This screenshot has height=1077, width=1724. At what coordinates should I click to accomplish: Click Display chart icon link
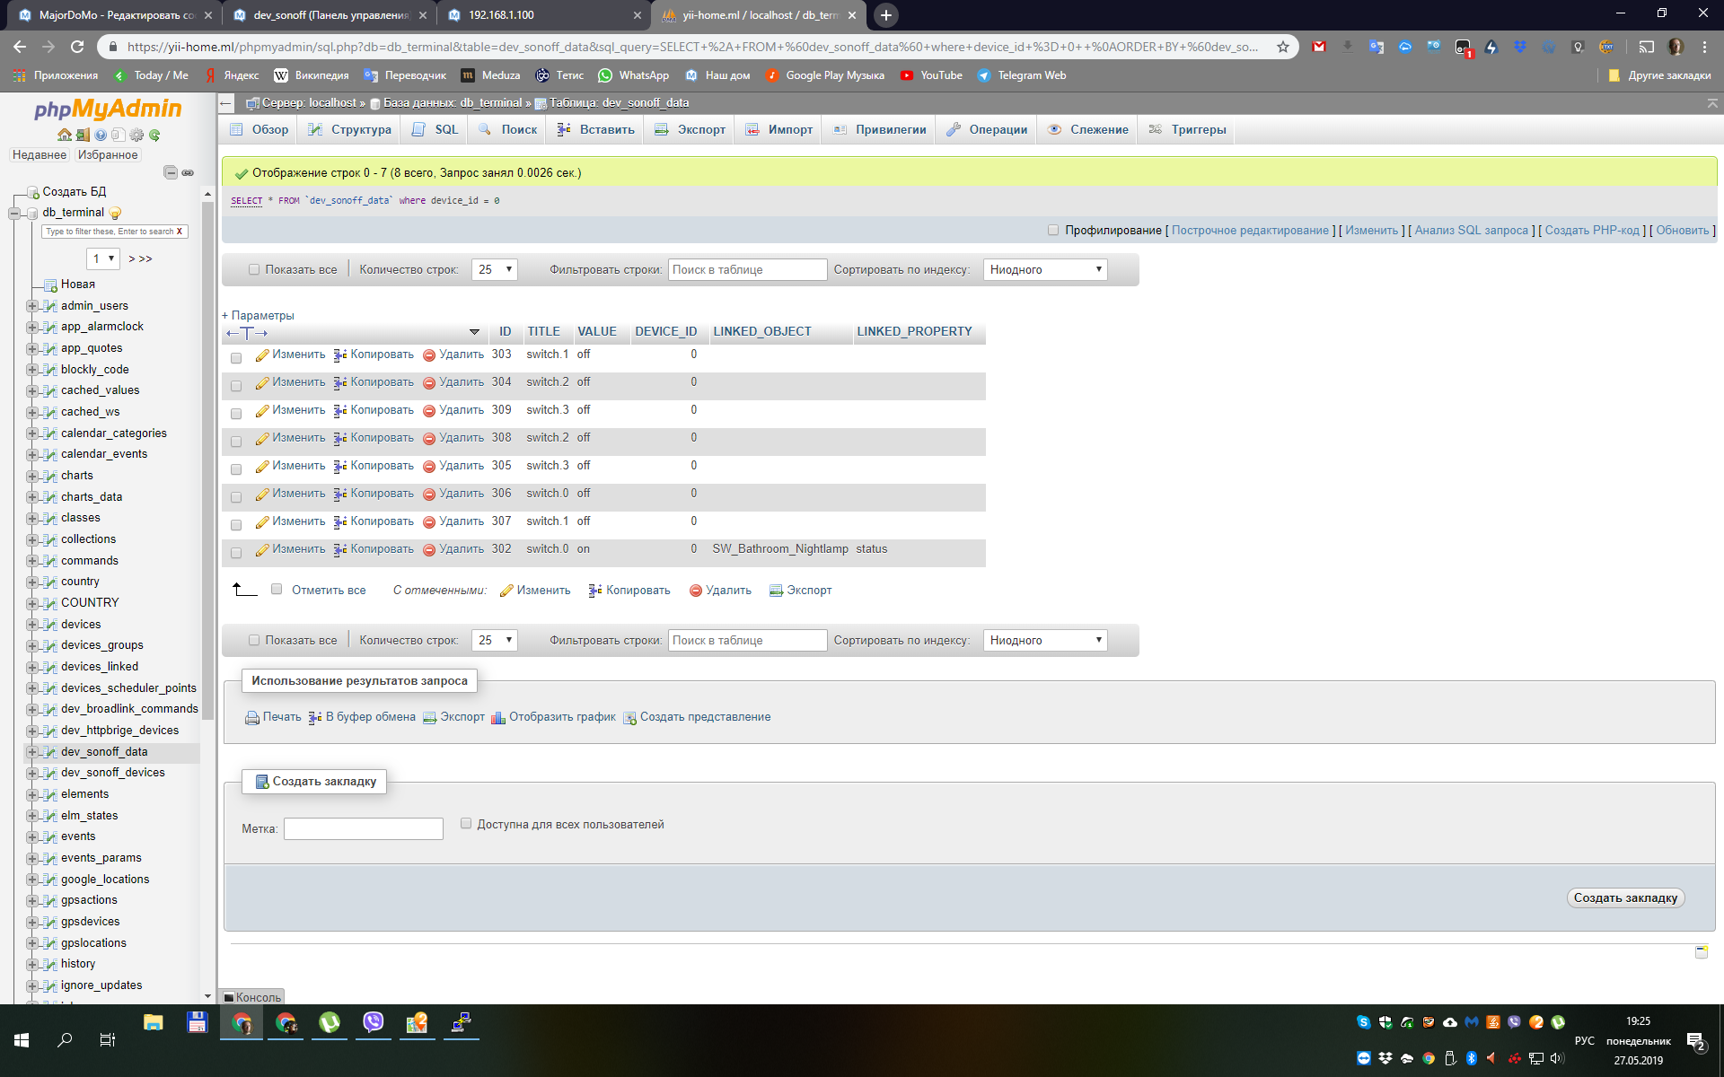point(498,718)
